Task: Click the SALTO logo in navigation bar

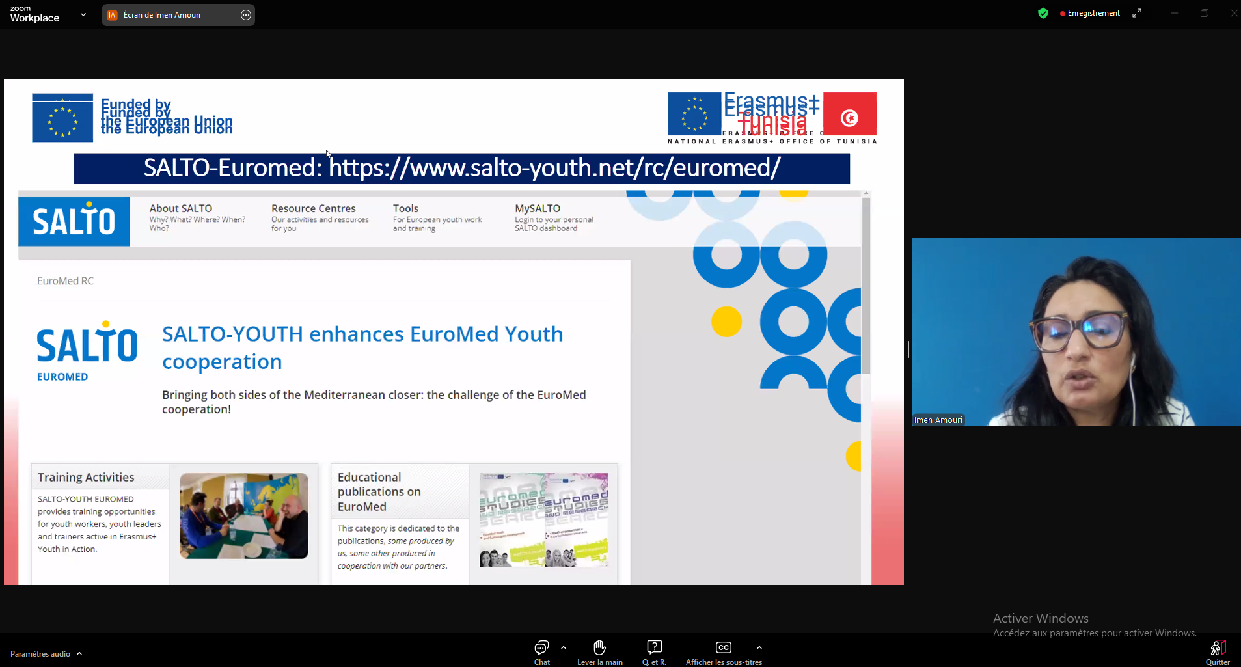Action: click(x=74, y=221)
